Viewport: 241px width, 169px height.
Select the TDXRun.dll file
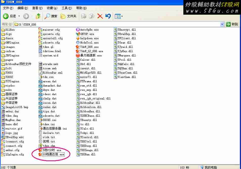point(86,154)
